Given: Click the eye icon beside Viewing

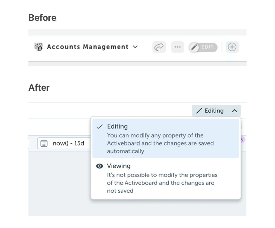Looking at the screenshot, I should pyautogui.click(x=100, y=166).
